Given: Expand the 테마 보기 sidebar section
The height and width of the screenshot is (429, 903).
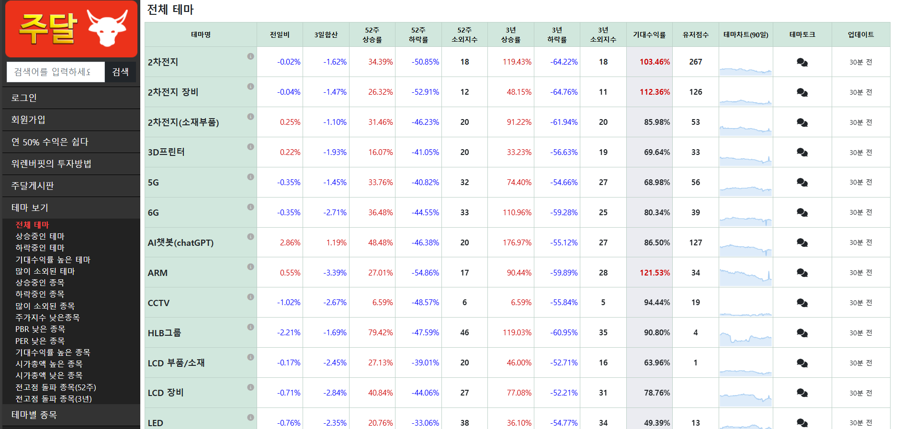Looking at the screenshot, I should point(30,208).
